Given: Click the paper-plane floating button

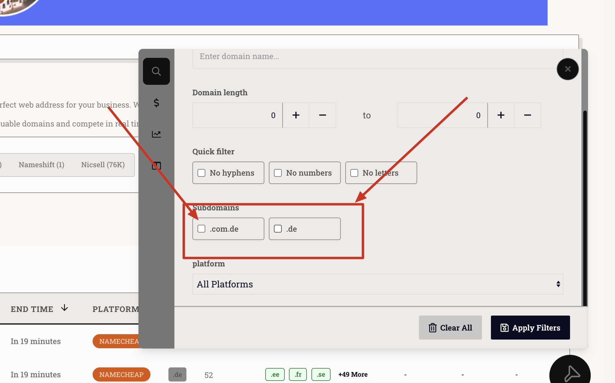Looking at the screenshot, I should [571, 373].
